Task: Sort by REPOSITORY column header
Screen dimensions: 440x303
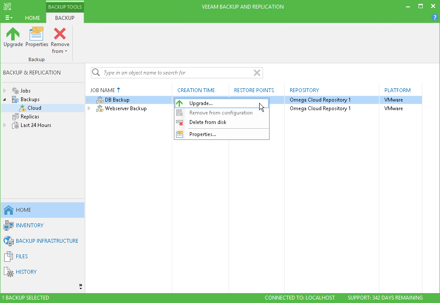Action: point(304,90)
